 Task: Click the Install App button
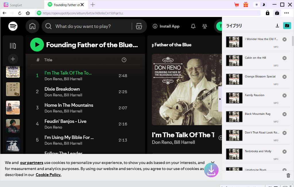click(166, 26)
